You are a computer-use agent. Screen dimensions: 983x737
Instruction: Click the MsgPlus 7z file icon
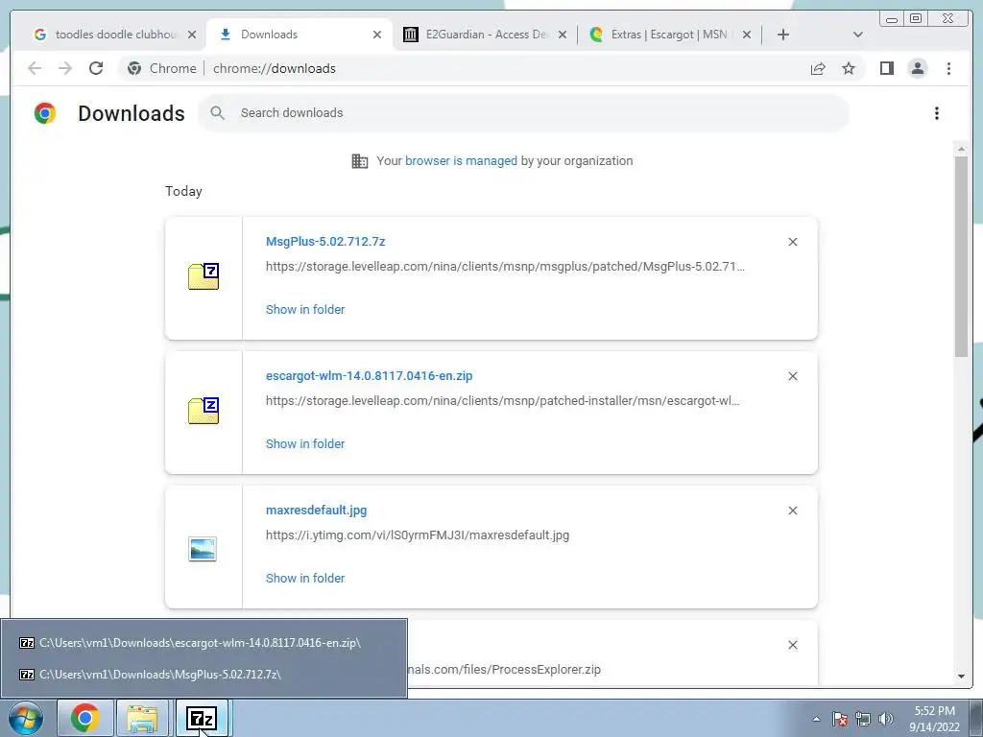pyautogui.click(x=204, y=276)
